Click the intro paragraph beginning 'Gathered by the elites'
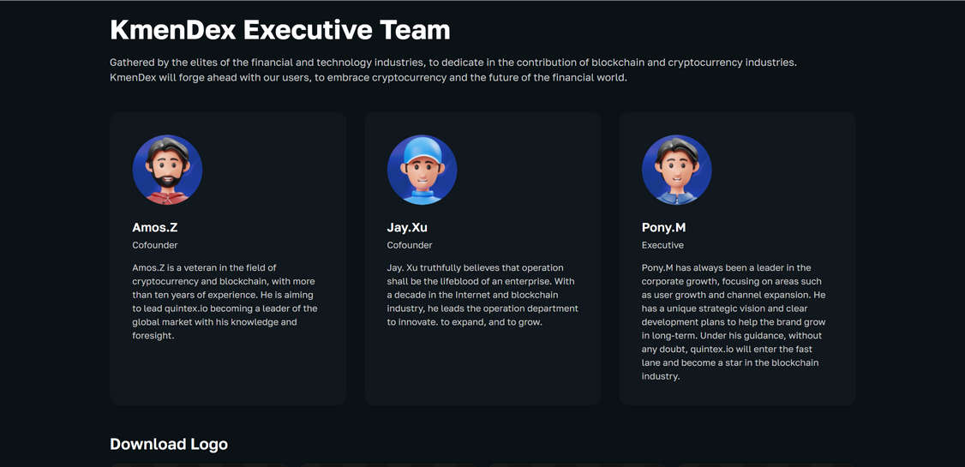The height and width of the screenshot is (467, 965). (x=453, y=69)
